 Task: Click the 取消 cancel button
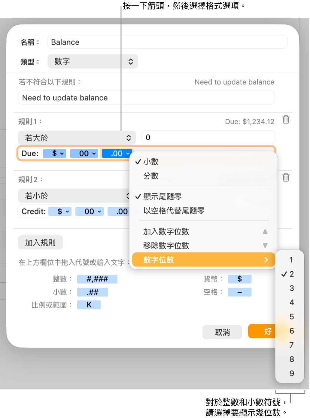pyautogui.click(x=222, y=332)
